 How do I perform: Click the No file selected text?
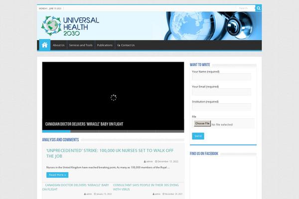[222, 124]
